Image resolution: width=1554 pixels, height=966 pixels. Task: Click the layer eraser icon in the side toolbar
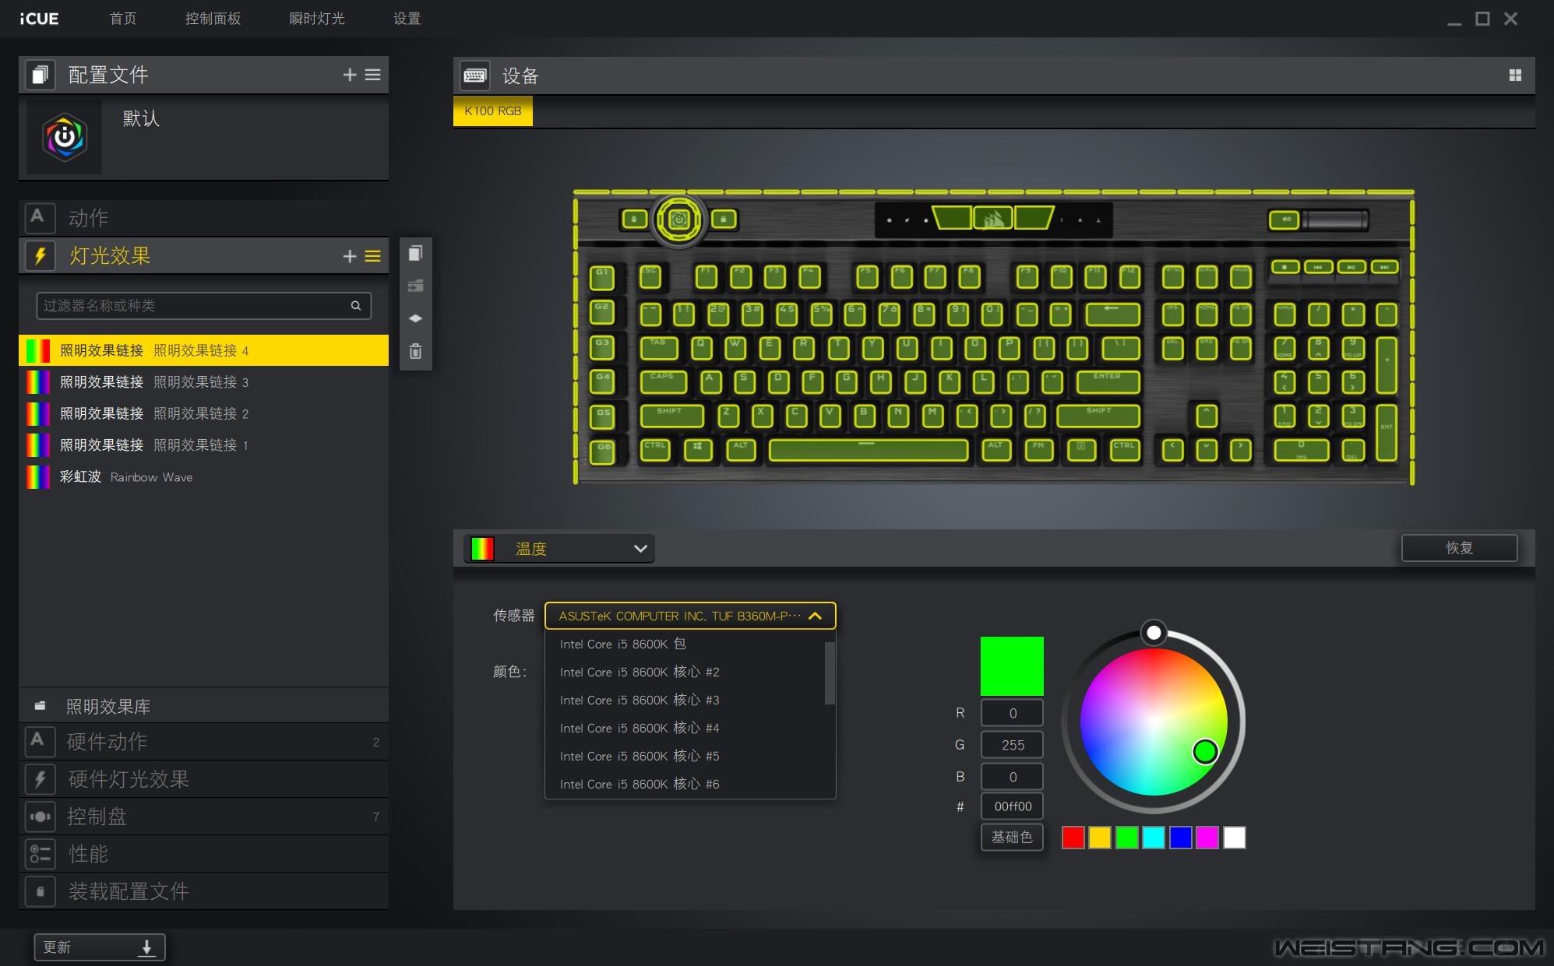pyautogui.click(x=416, y=318)
